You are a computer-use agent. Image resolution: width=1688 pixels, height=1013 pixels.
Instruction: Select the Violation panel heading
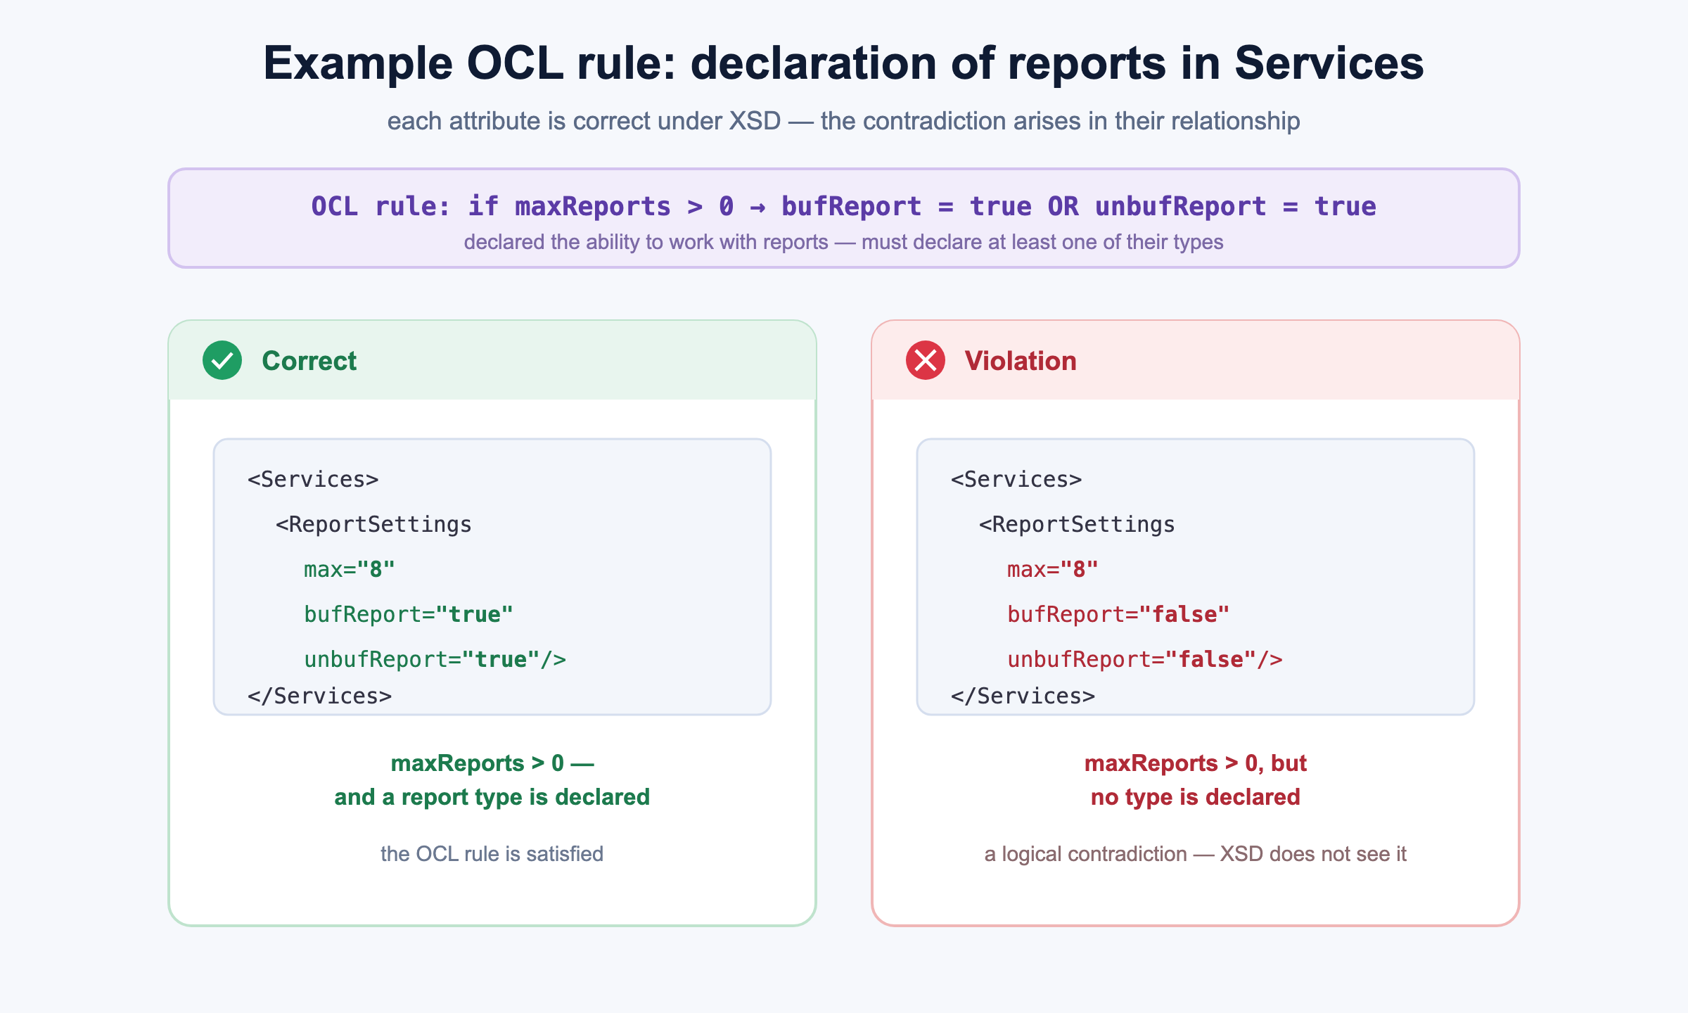coord(1020,361)
